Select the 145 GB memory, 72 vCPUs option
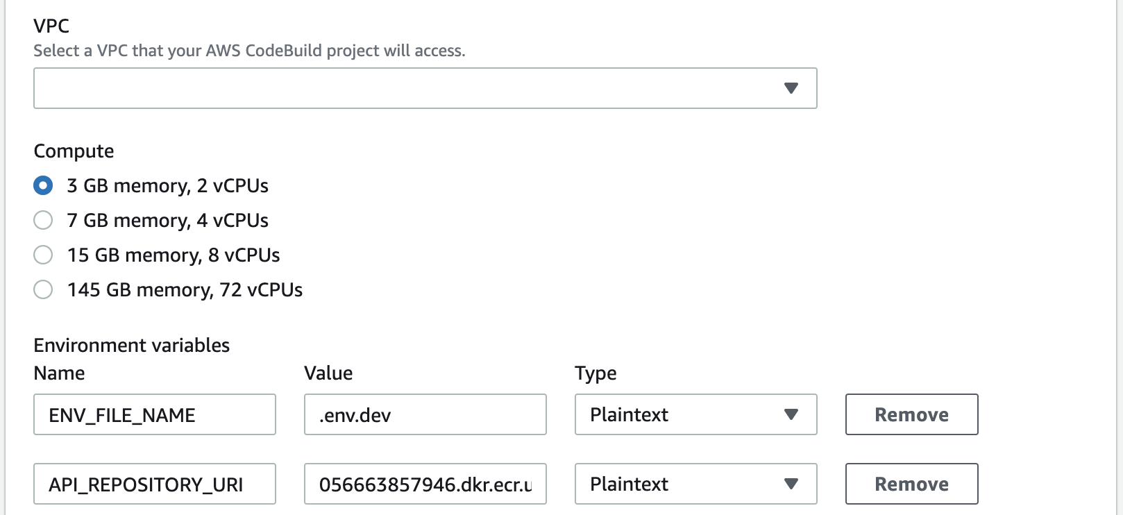Screen dimensions: 1123x515 coord(42,289)
